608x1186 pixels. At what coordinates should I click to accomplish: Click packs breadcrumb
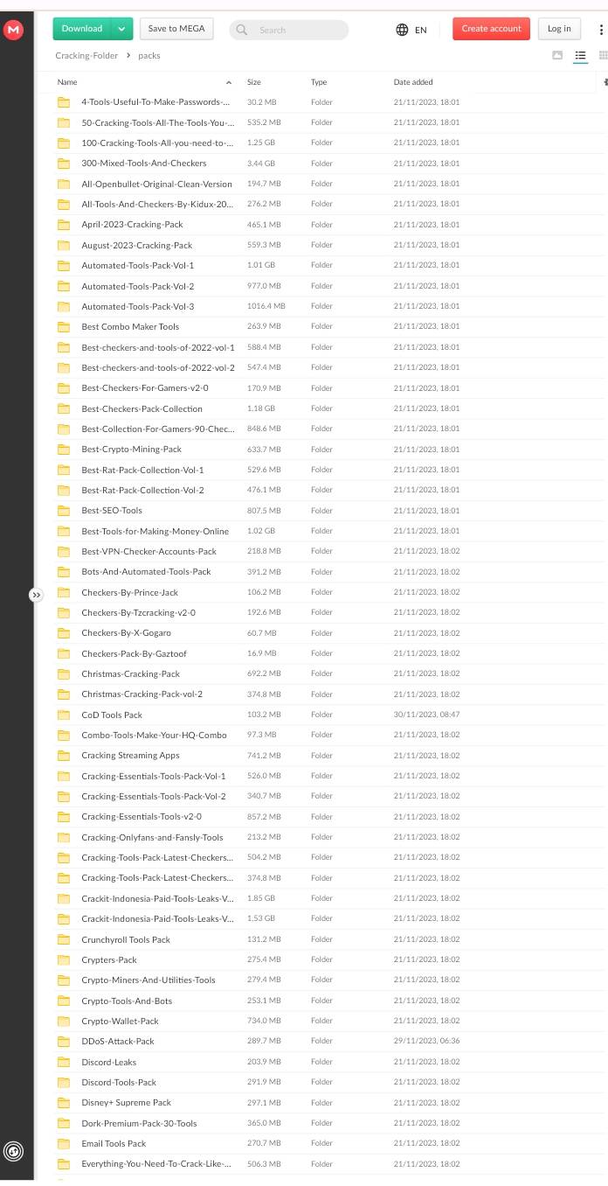[149, 55]
